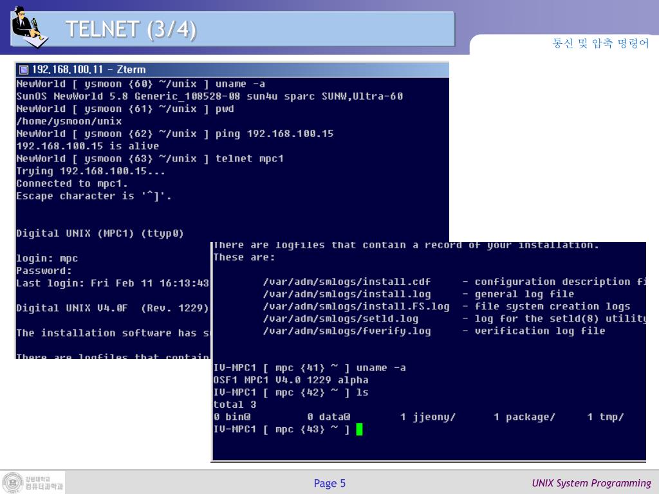Click the '/var/adm/smlogs/install.FS.log' path
659x494 pixels.
357,307
